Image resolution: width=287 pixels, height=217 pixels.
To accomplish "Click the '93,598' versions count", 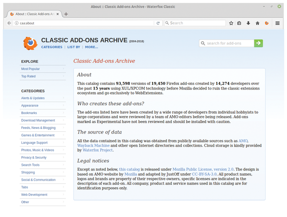I will click(123, 83).
